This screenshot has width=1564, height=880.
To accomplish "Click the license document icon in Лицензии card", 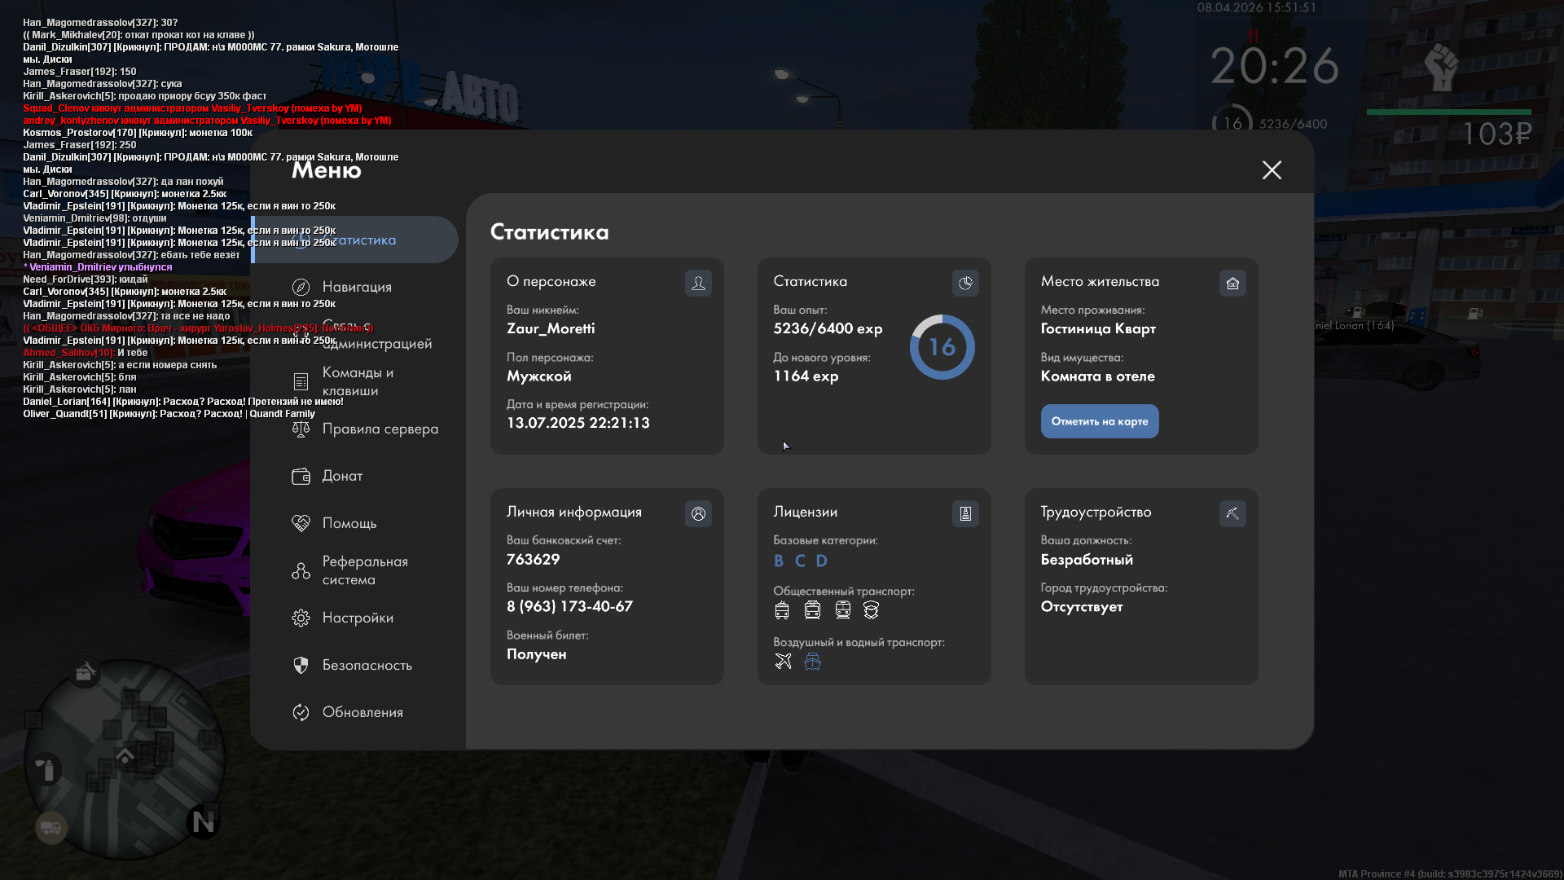I will tap(965, 513).
